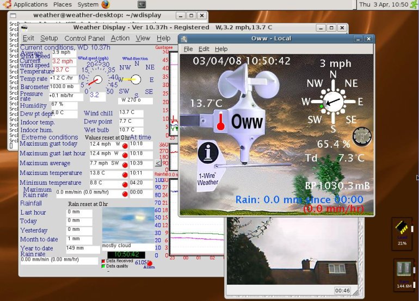Click the Average wind speed 3.9 mph field

[x=64, y=53]
